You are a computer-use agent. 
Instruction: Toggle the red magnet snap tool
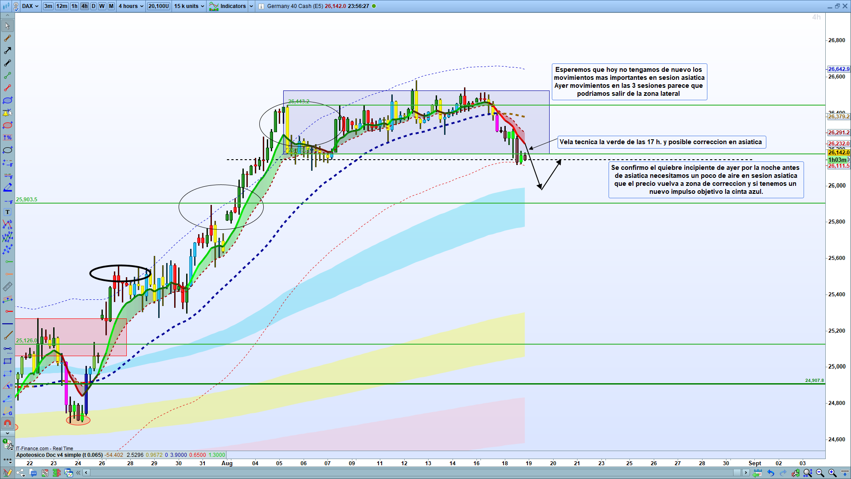coord(8,423)
